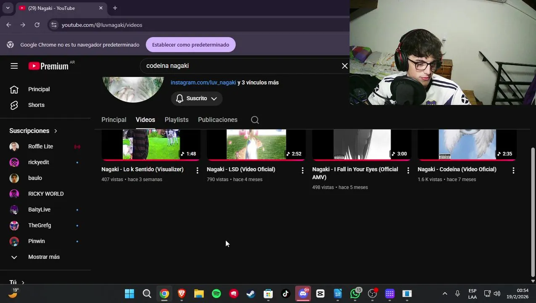Expand Suscripciones section chevron
This screenshot has height=303, width=536.
(55, 131)
